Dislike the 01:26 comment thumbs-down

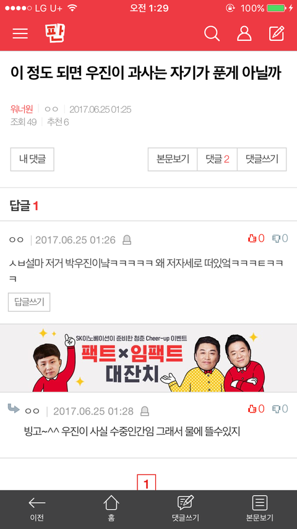280,238
